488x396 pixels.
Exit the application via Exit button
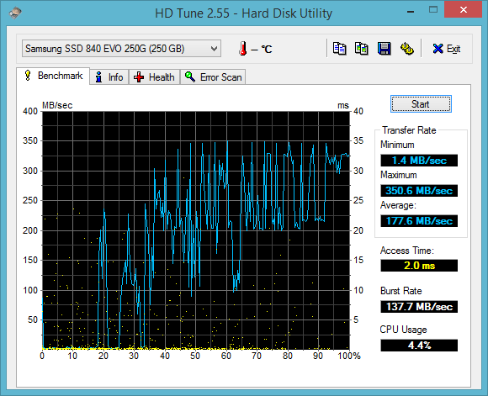click(447, 49)
